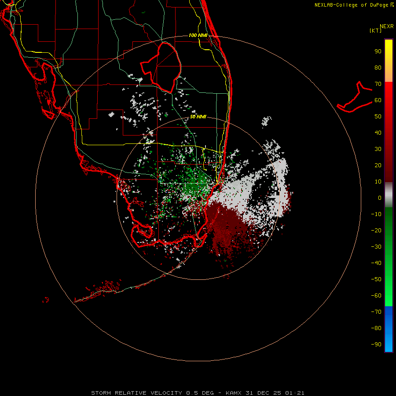Click the 70 value on velocity scale

click(378, 84)
